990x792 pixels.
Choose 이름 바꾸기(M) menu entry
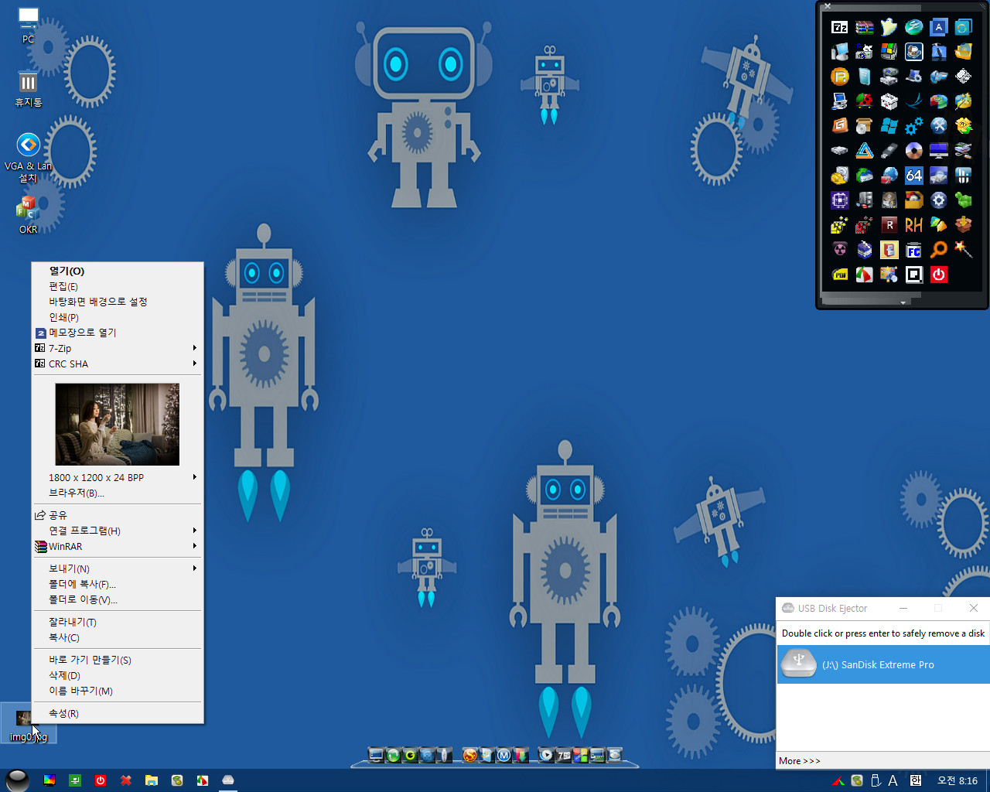[x=118, y=691]
